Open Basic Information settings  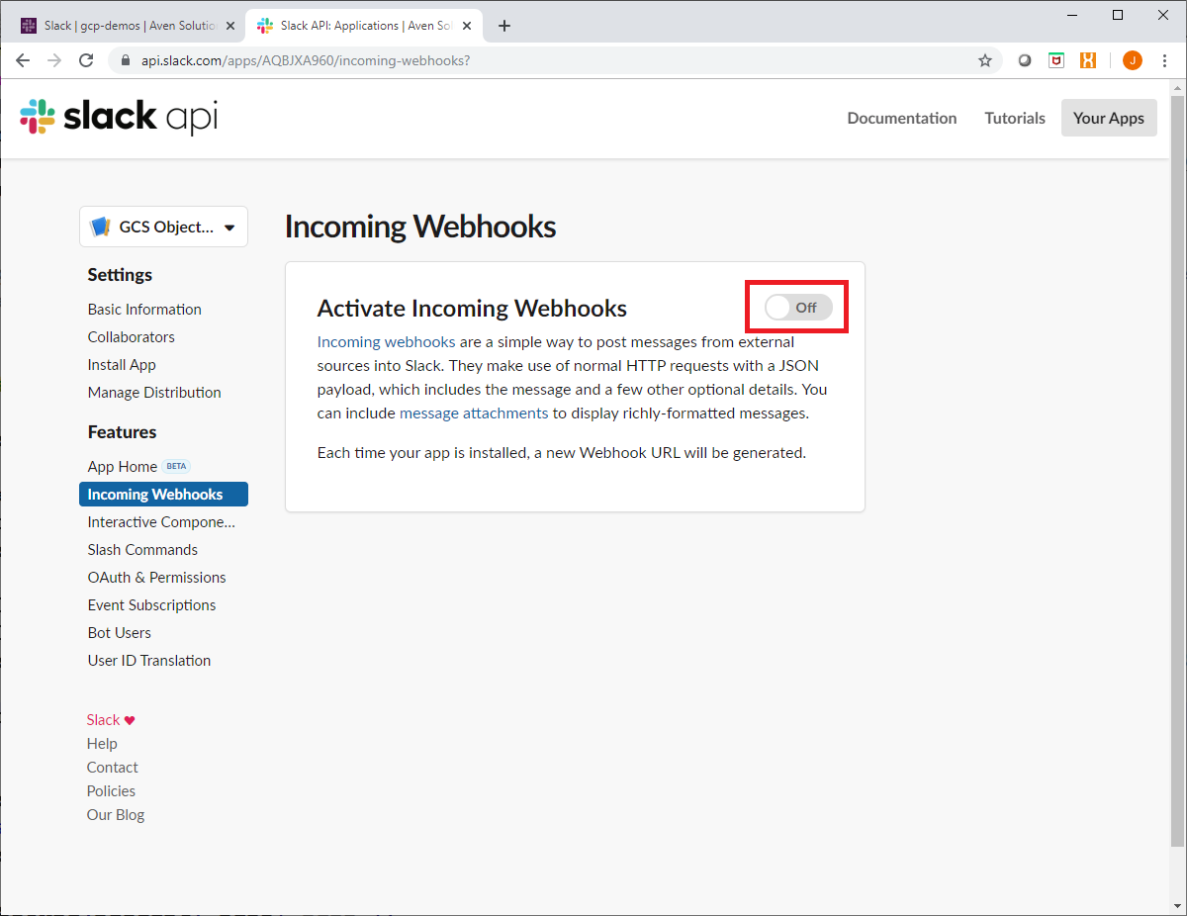tap(144, 310)
